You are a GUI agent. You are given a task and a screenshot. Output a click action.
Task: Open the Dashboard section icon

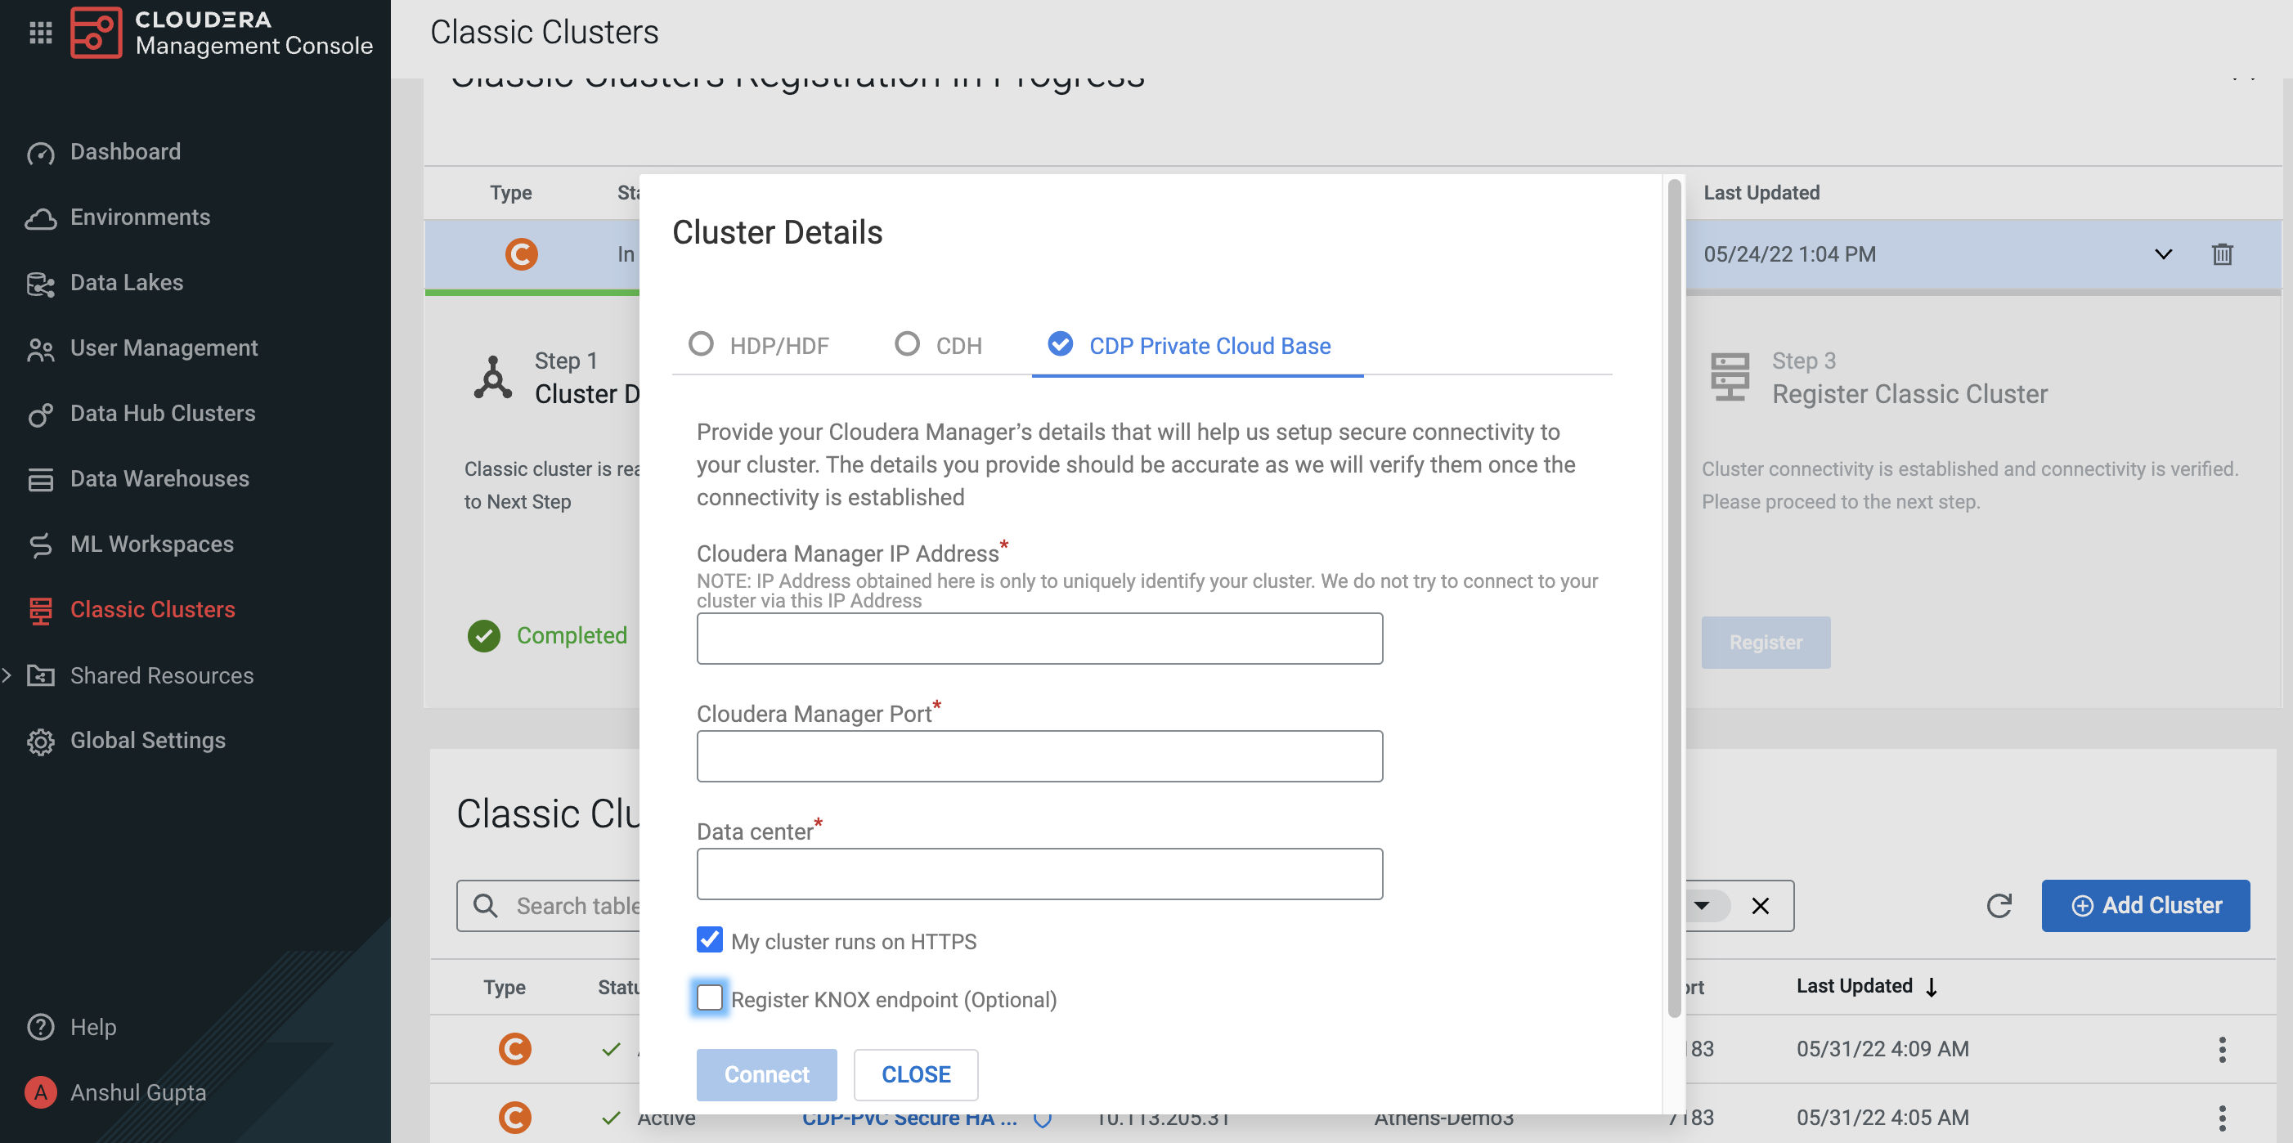(x=41, y=151)
